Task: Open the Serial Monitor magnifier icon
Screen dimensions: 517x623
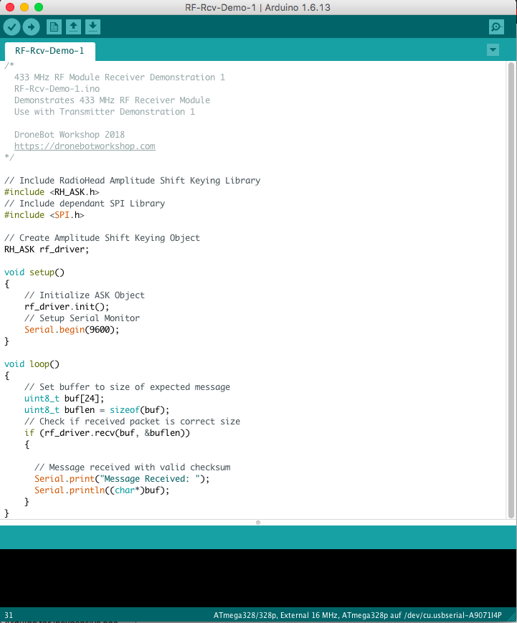Action: pos(496,27)
